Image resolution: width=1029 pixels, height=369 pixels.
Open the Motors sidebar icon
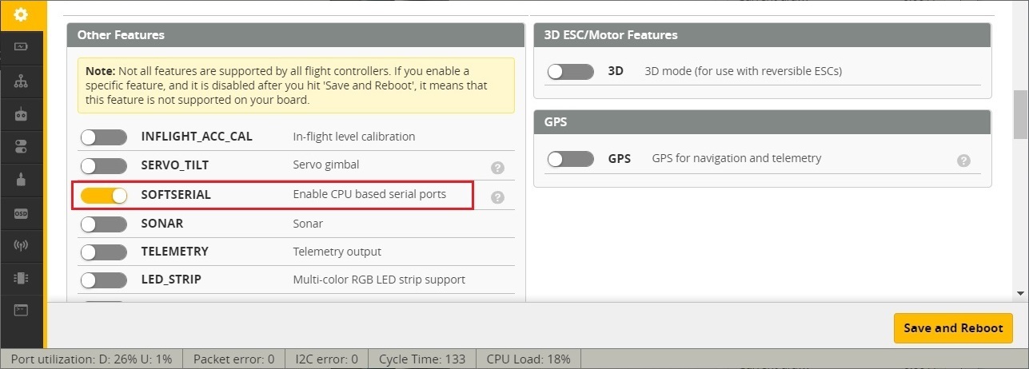(21, 181)
